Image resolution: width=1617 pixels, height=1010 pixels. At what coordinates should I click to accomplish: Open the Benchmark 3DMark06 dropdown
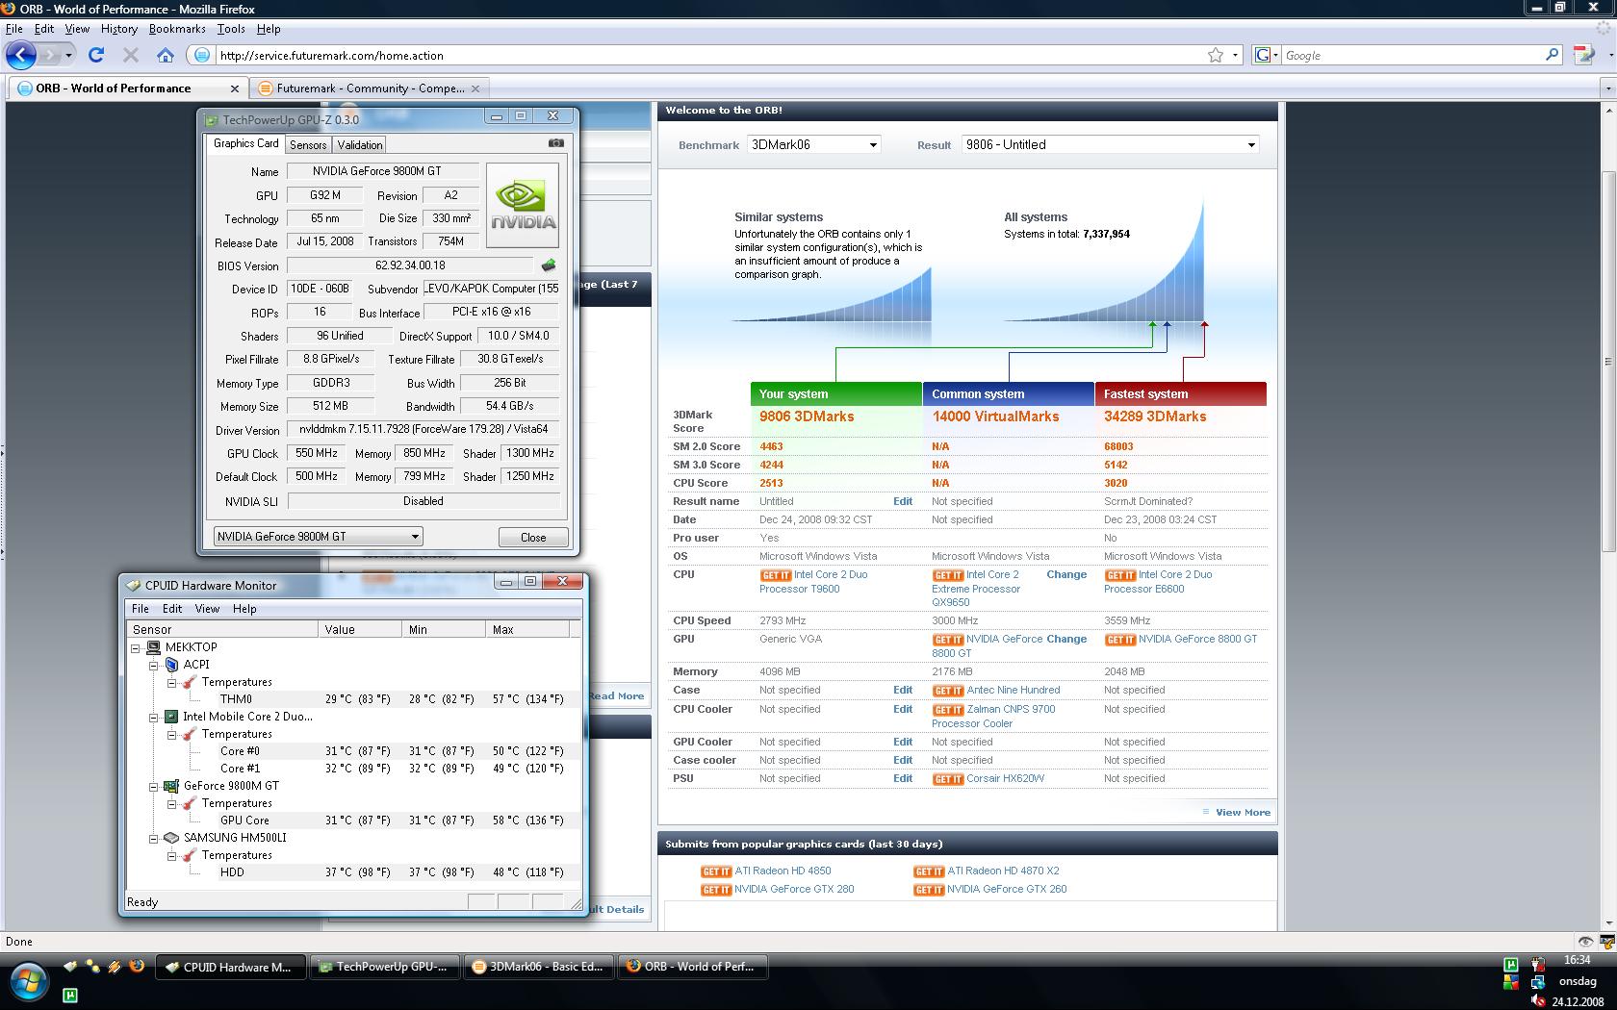click(x=814, y=144)
